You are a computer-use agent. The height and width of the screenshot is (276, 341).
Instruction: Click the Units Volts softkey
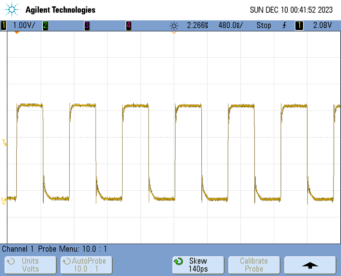pyautogui.click(x=30, y=265)
